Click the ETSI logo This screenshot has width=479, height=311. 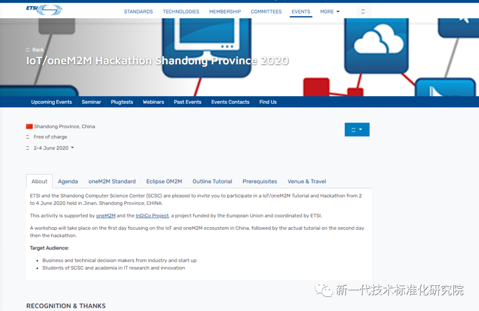coord(44,10)
